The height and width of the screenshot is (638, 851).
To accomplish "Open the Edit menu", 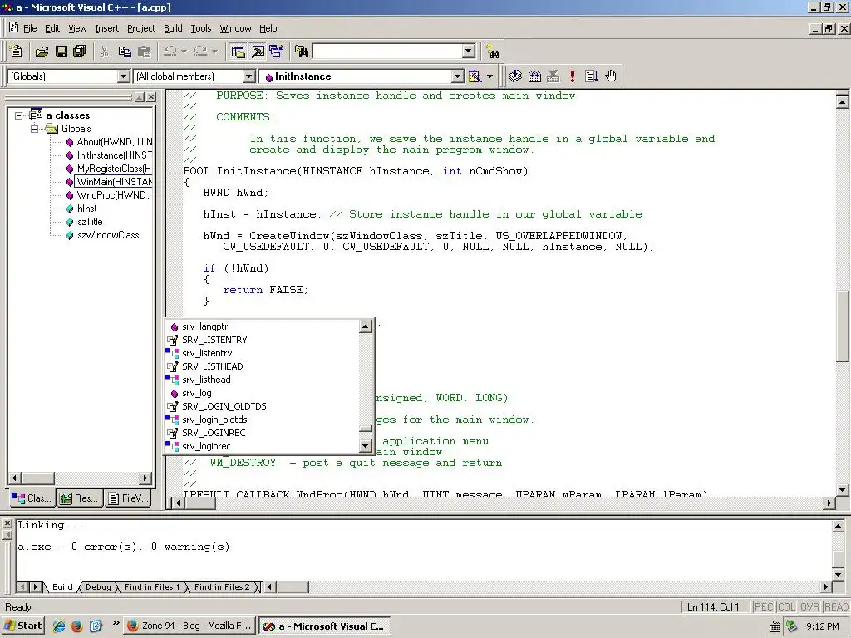I will point(52,28).
